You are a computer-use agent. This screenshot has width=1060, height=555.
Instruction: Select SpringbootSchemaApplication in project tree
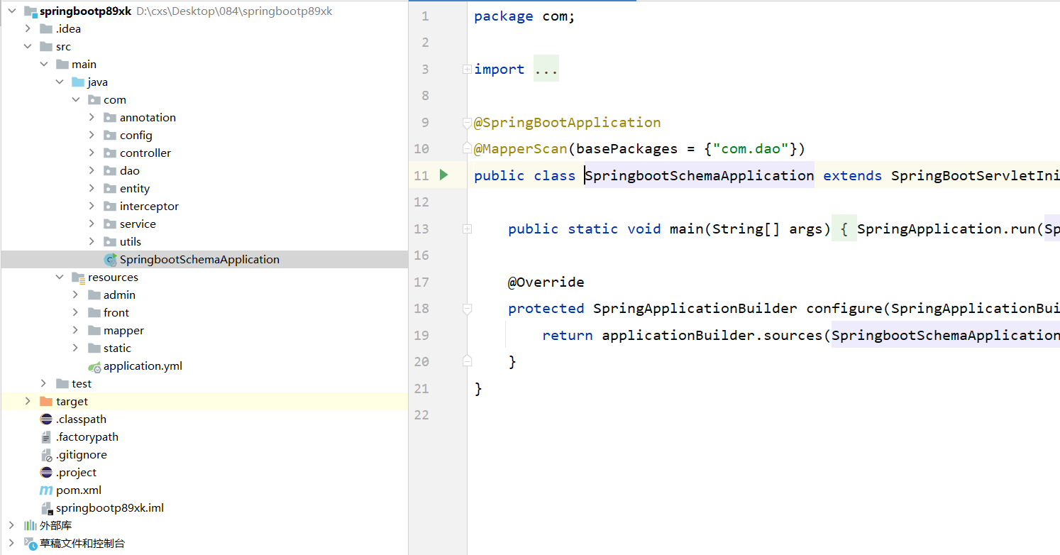click(204, 260)
